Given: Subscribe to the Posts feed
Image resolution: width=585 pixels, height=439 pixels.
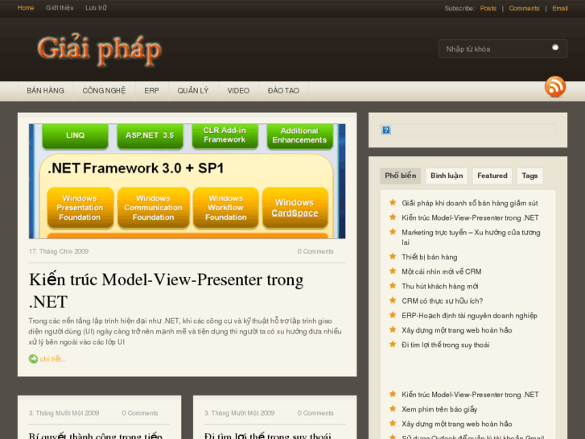Looking at the screenshot, I should (x=488, y=8).
